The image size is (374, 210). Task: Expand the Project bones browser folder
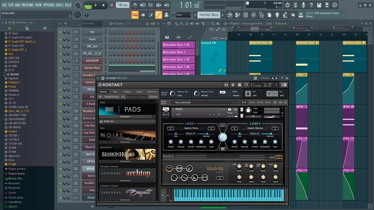click(17, 174)
